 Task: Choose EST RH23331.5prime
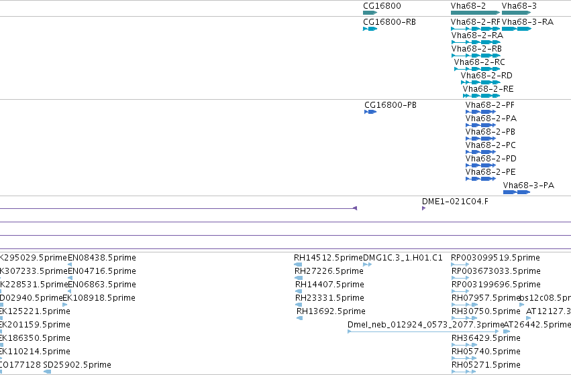pos(329,299)
